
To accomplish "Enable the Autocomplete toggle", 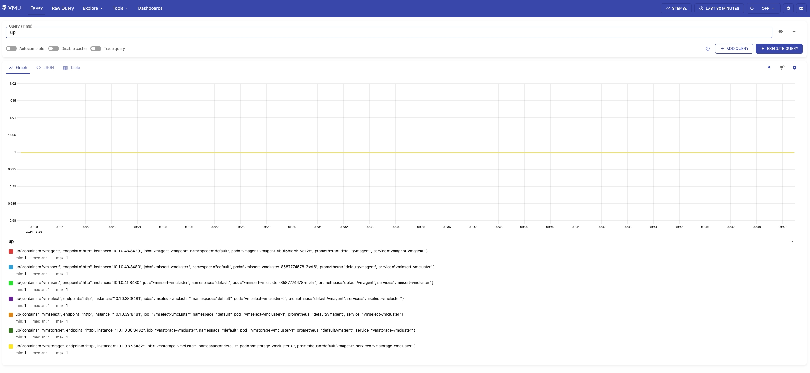I will pos(11,49).
